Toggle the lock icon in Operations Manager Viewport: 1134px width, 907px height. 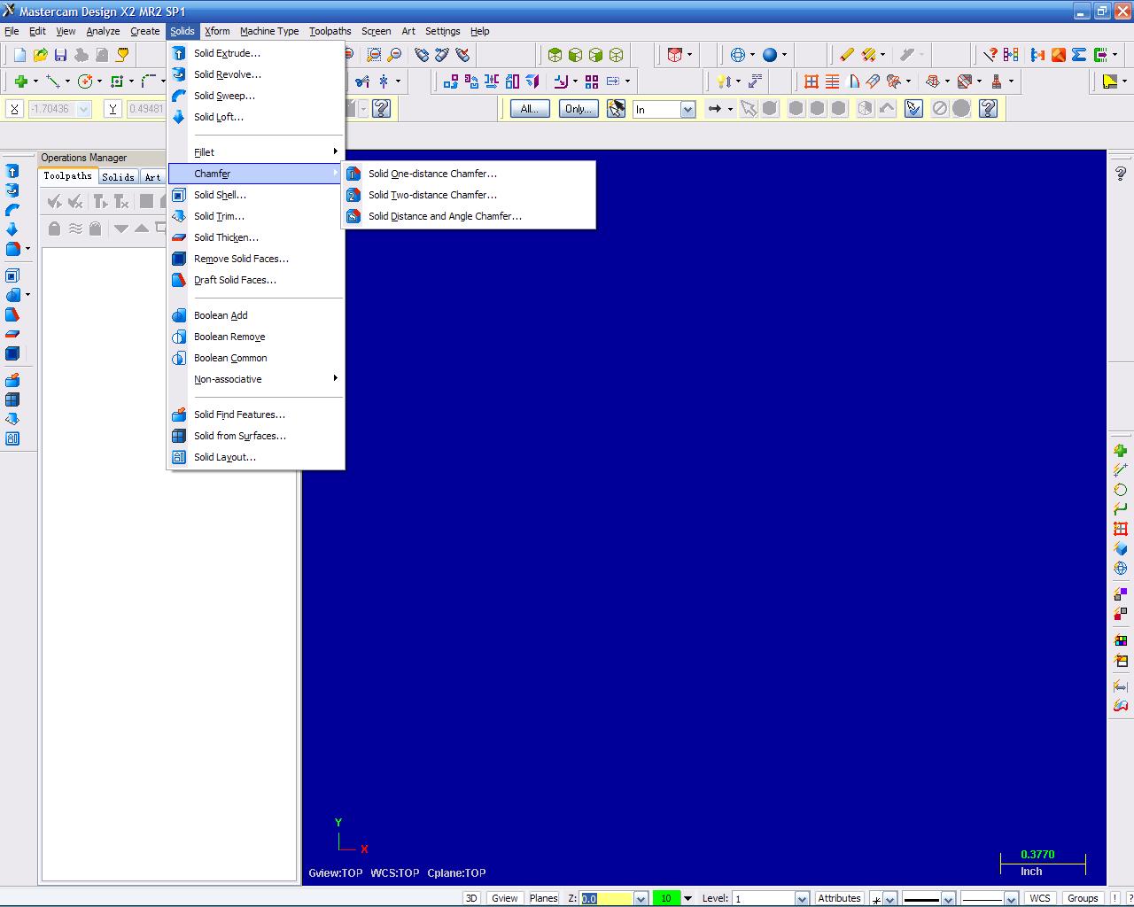pyautogui.click(x=54, y=229)
